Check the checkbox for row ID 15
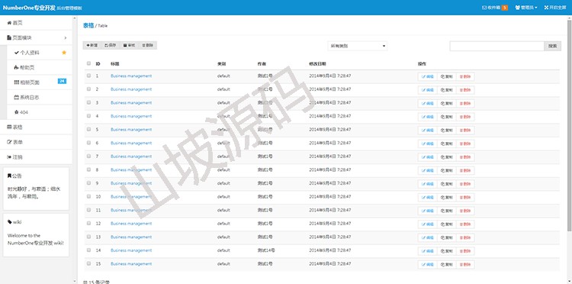572x284 pixels. 88,263
